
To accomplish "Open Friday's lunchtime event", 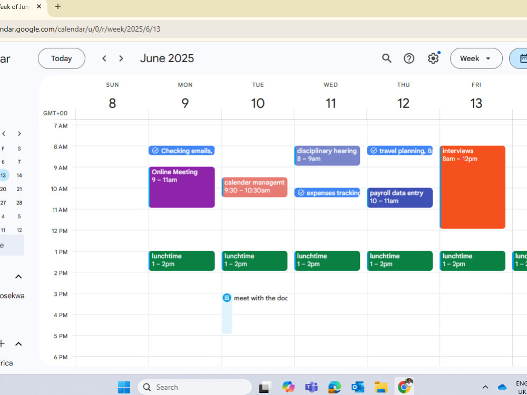I will 472,261.
